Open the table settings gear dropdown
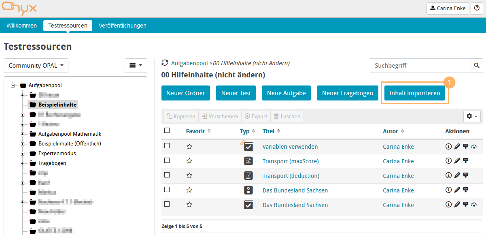486x235 pixels. coord(471,116)
